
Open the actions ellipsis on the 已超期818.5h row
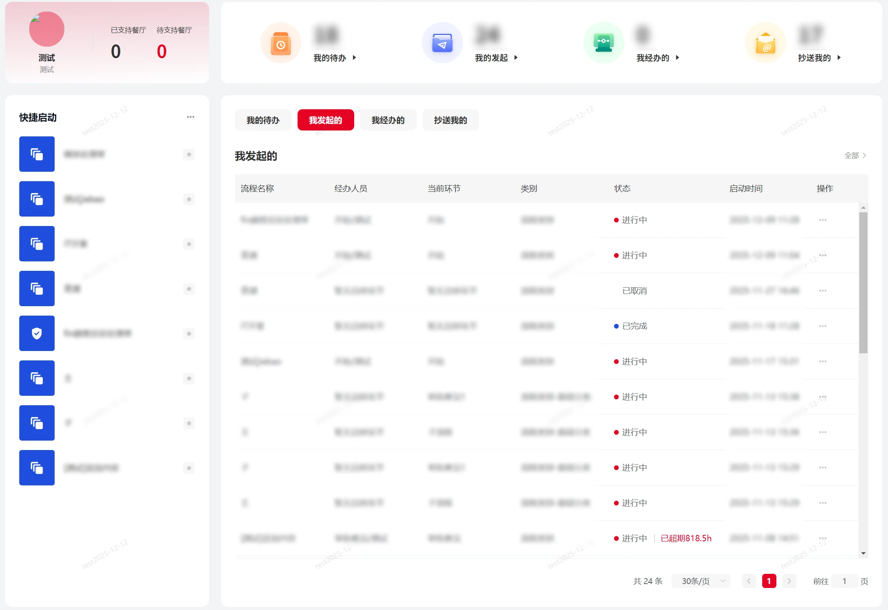[823, 538]
